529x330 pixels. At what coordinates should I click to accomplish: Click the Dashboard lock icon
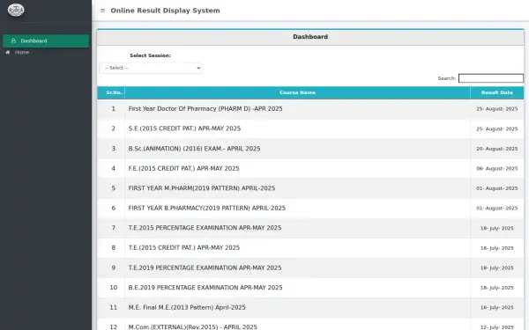coord(13,40)
